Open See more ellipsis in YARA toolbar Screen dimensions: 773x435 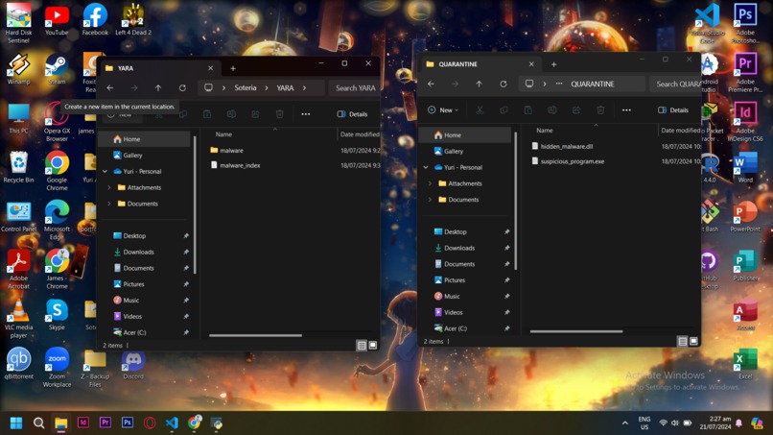306,114
